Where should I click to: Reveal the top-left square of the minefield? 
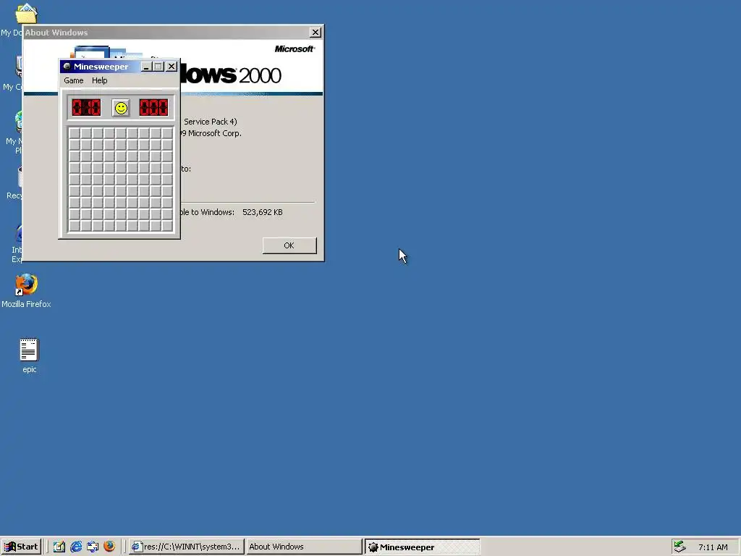pyautogui.click(x=75, y=133)
